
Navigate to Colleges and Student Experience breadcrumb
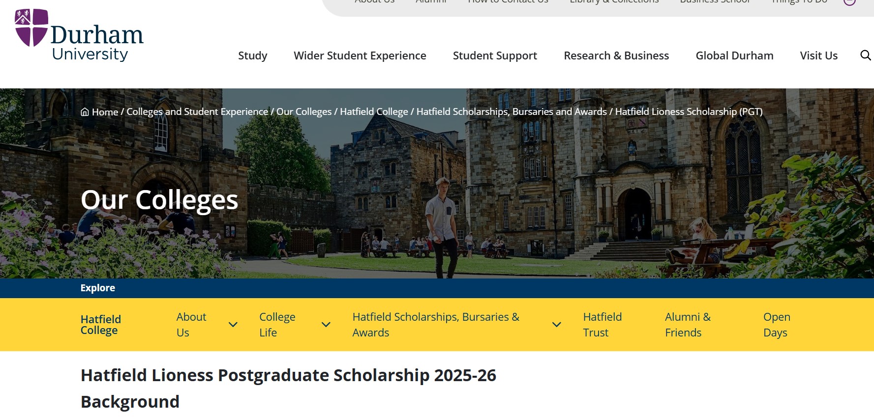click(196, 111)
